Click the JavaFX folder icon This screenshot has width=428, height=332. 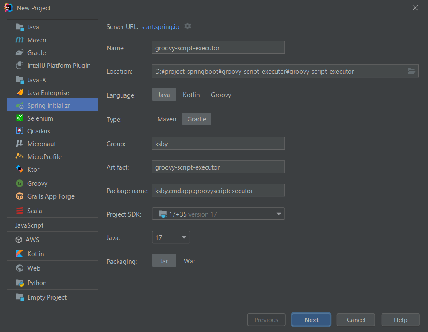pos(20,80)
